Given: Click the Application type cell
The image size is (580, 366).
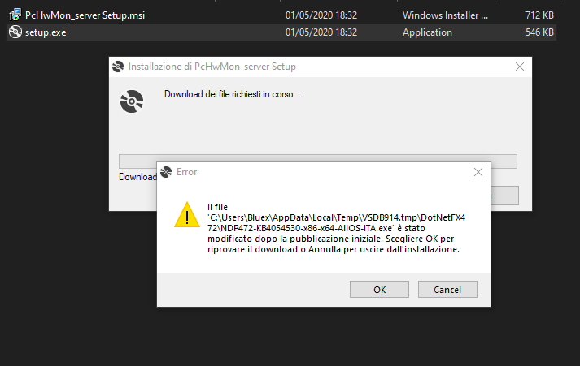Looking at the screenshot, I should (x=427, y=32).
